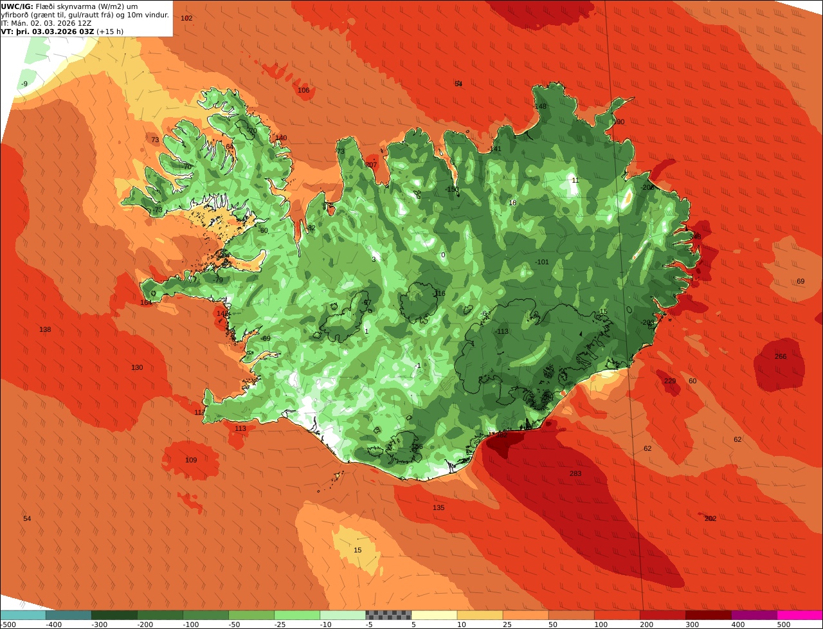Click the -300 legend label
This screenshot has width=823, height=629.
tap(100, 624)
